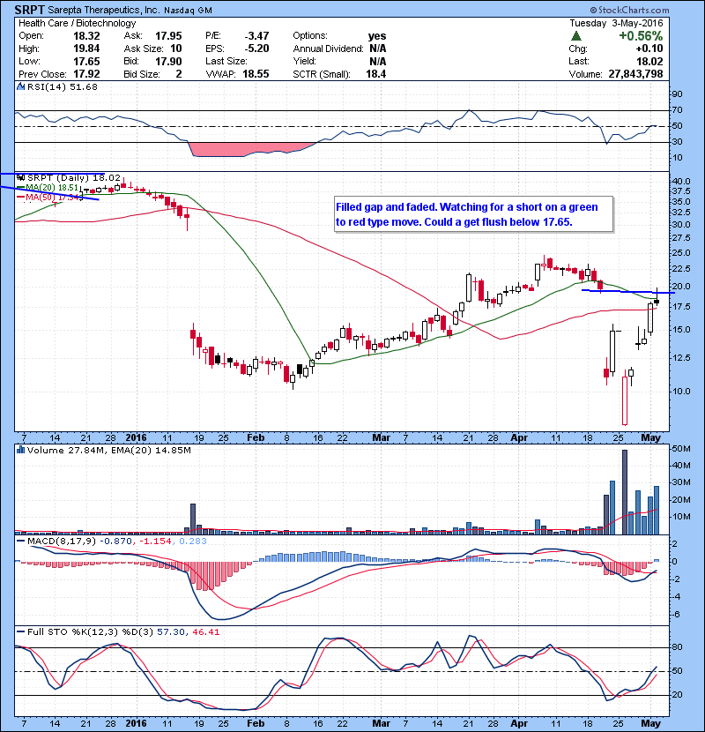Click the VWAP value 18.55
This screenshot has width=705, height=732.
[256, 74]
